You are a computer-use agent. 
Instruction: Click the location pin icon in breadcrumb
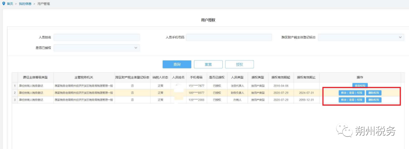(3, 4)
